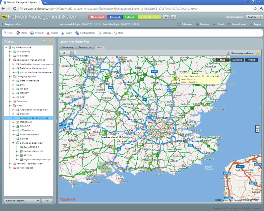Screen dimensions: 264x211
Task: Switch to the Summary tab
Action: point(67,47)
